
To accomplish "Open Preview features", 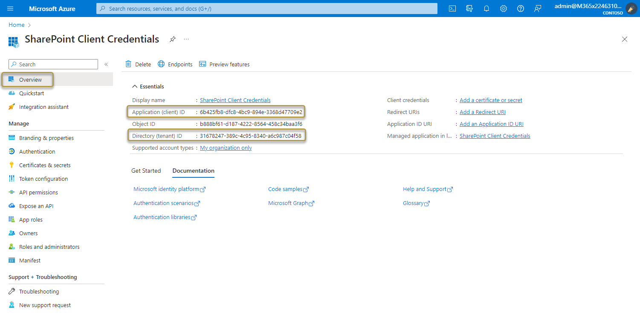I will pyautogui.click(x=224, y=64).
